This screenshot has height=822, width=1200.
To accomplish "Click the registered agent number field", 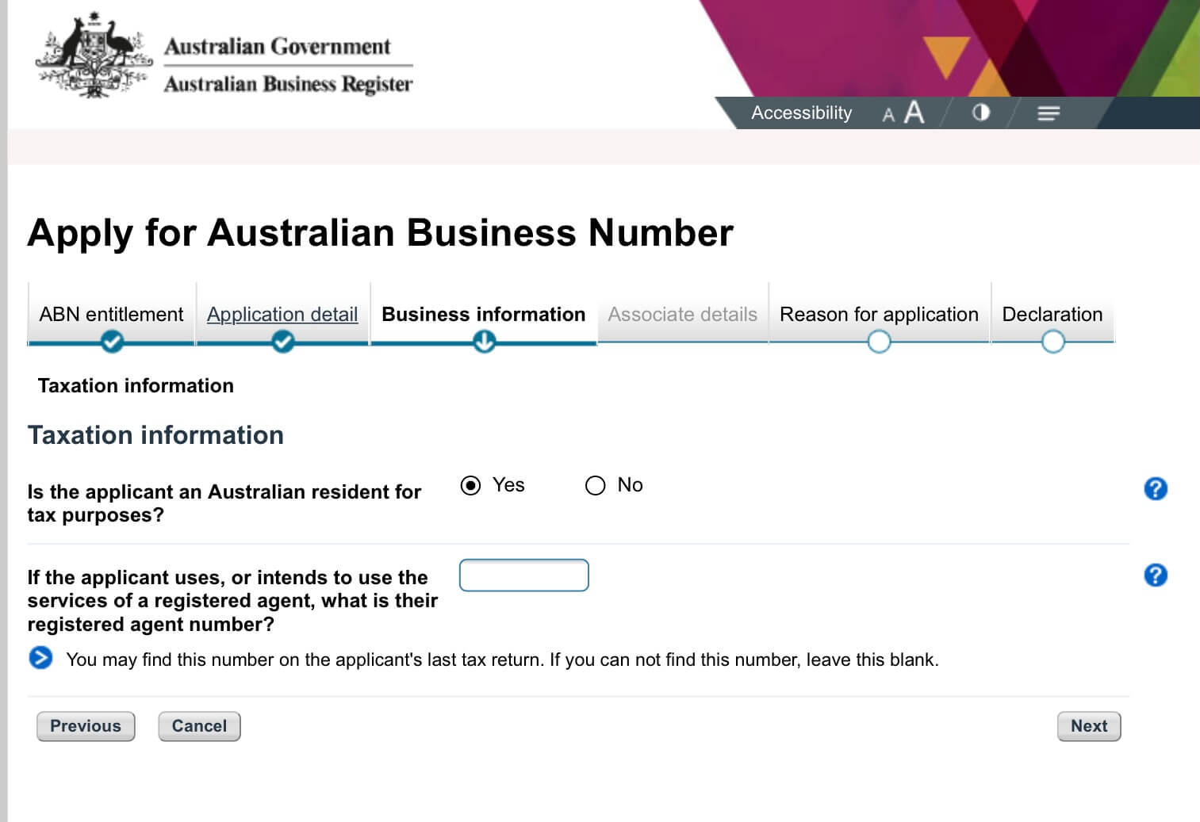I will (x=524, y=575).
